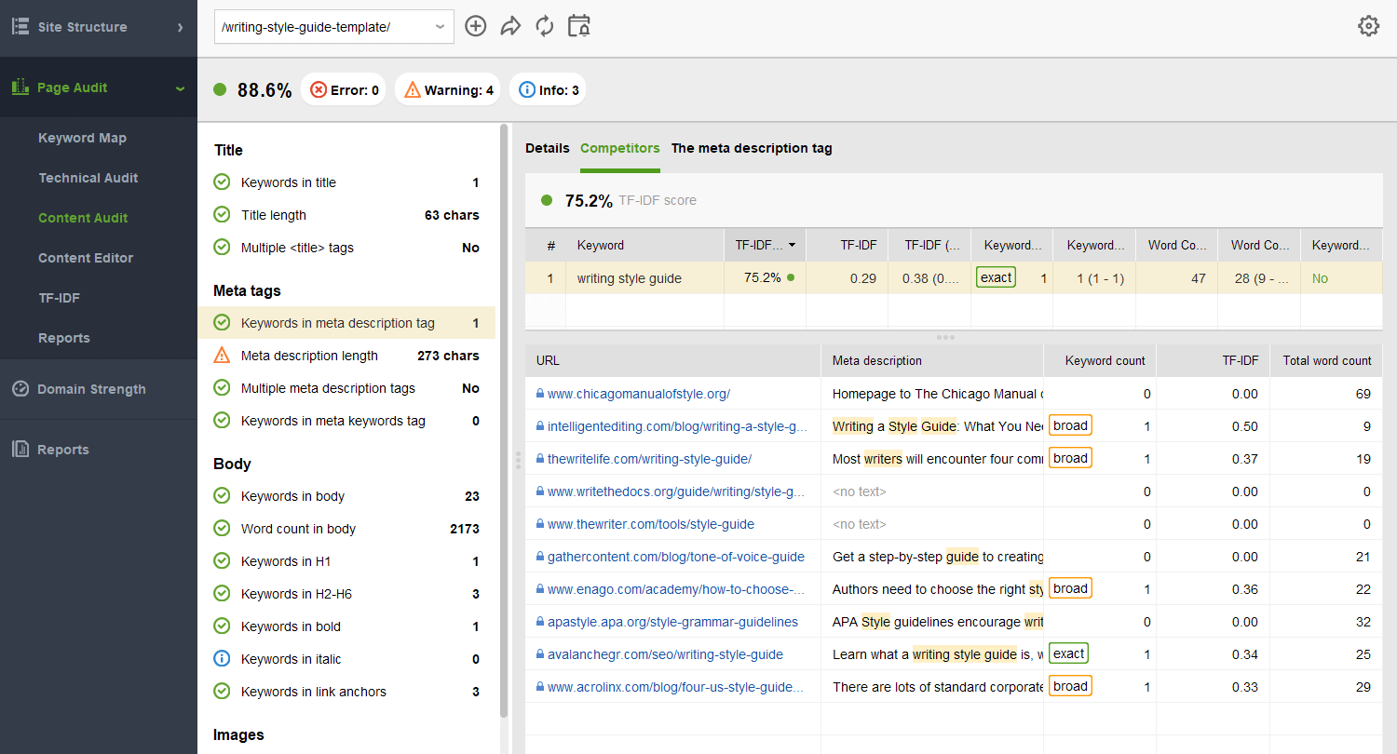Click check icon beside Keywords in H1
The height and width of the screenshot is (754, 1397).
tap(222, 561)
